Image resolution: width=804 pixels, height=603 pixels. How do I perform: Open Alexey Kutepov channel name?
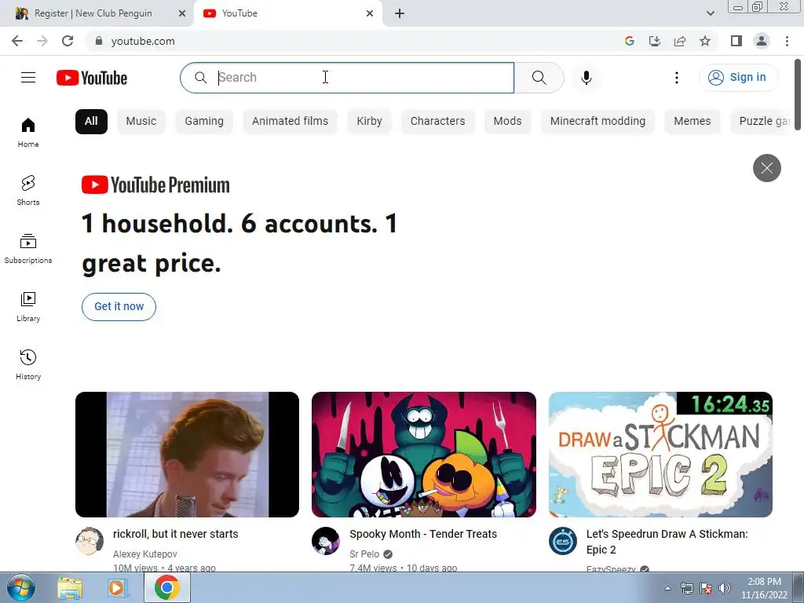point(144,554)
